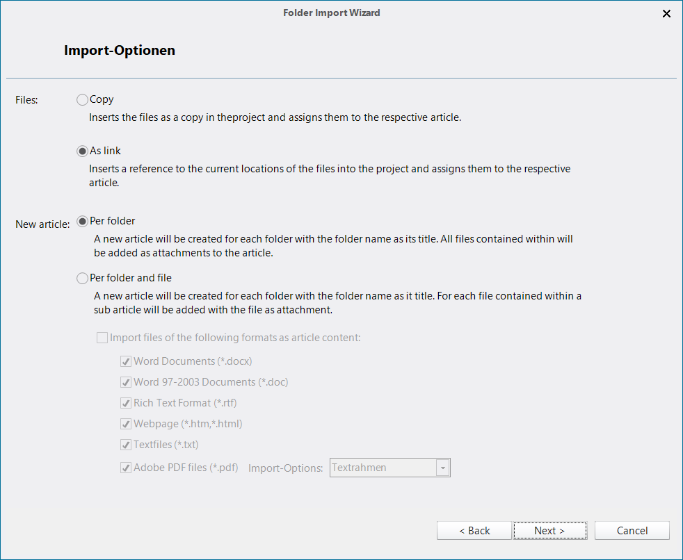Toggle the Webpage (*.htm,*.html) checkbox
Image resolution: width=683 pixels, height=560 pixels.
(x=126, y=424)
